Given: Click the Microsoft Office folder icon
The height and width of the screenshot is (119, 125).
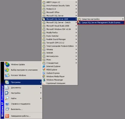Looking at the screenshot, I should point(44,12).
